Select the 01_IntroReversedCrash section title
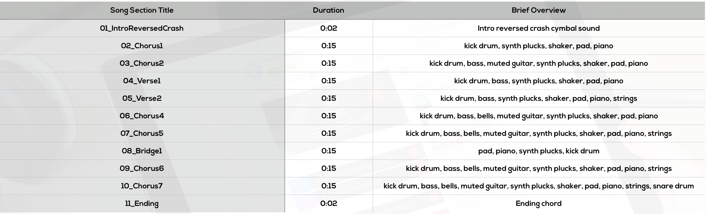Screen dimensions: 706x214 point(142,29)
